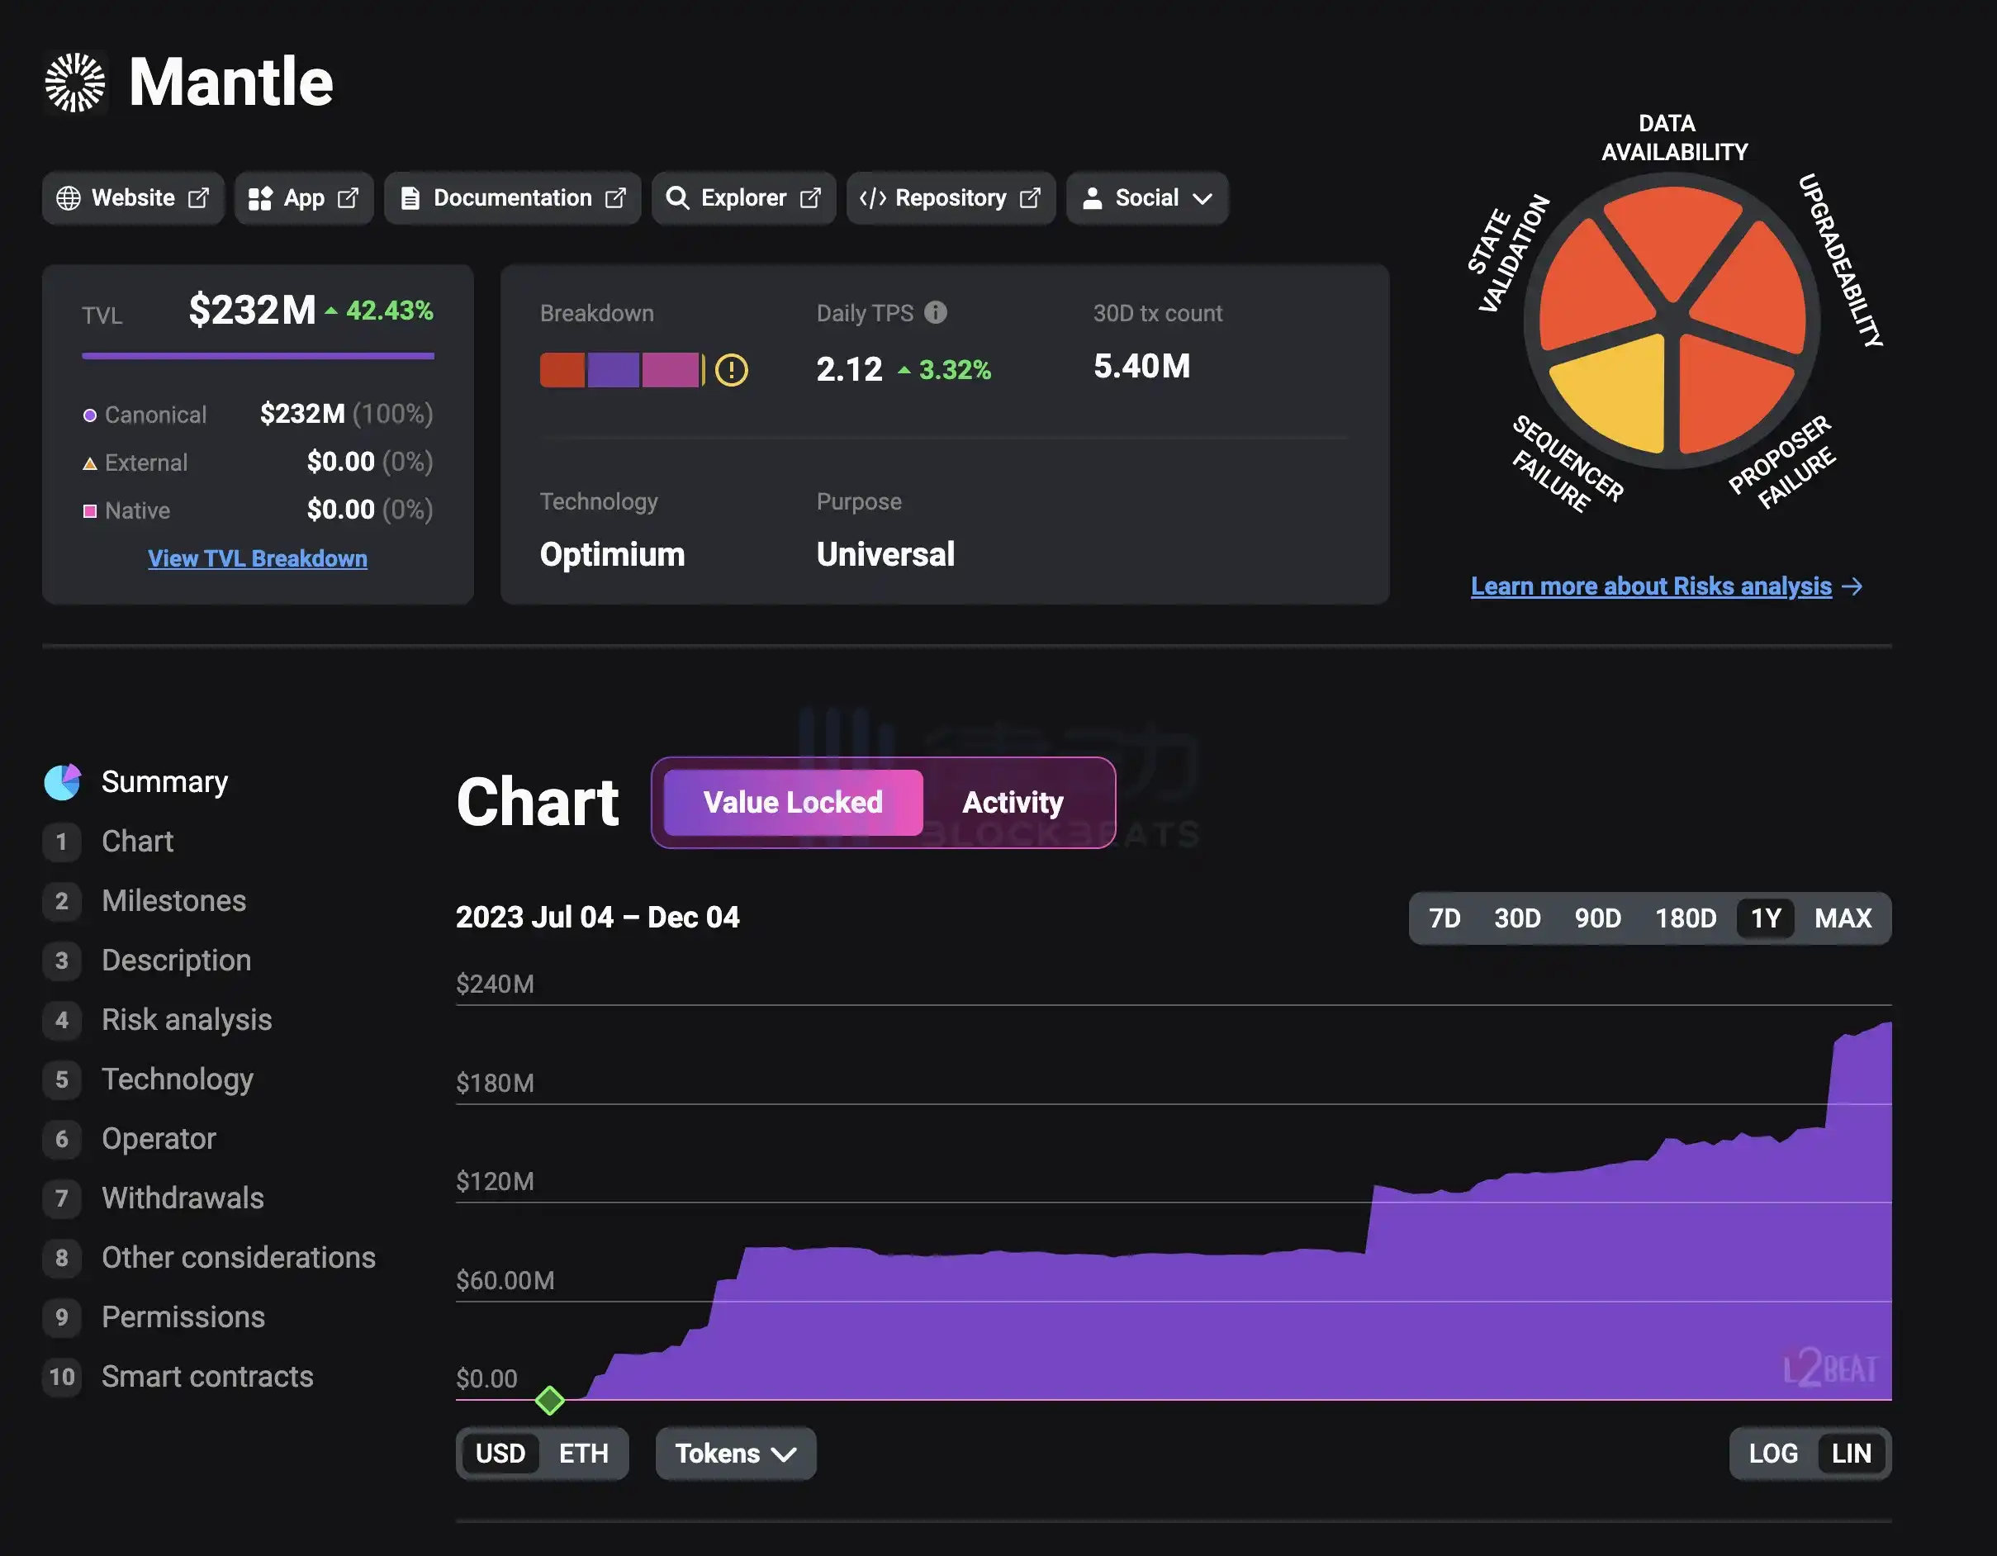This screenshot has width=1997, height=1556.
Task: Open View TVL Breakdown link
Action: coord(258,558)
